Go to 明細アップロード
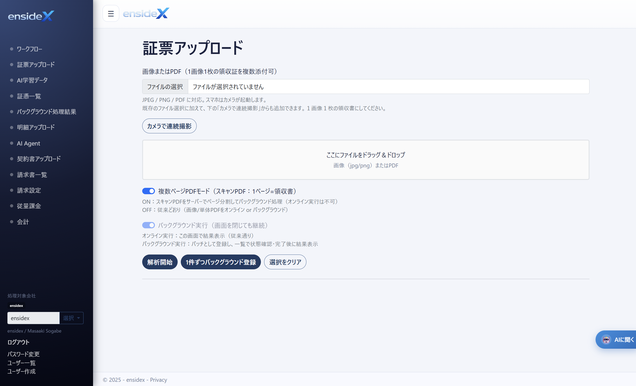 [x=36, y=127]
